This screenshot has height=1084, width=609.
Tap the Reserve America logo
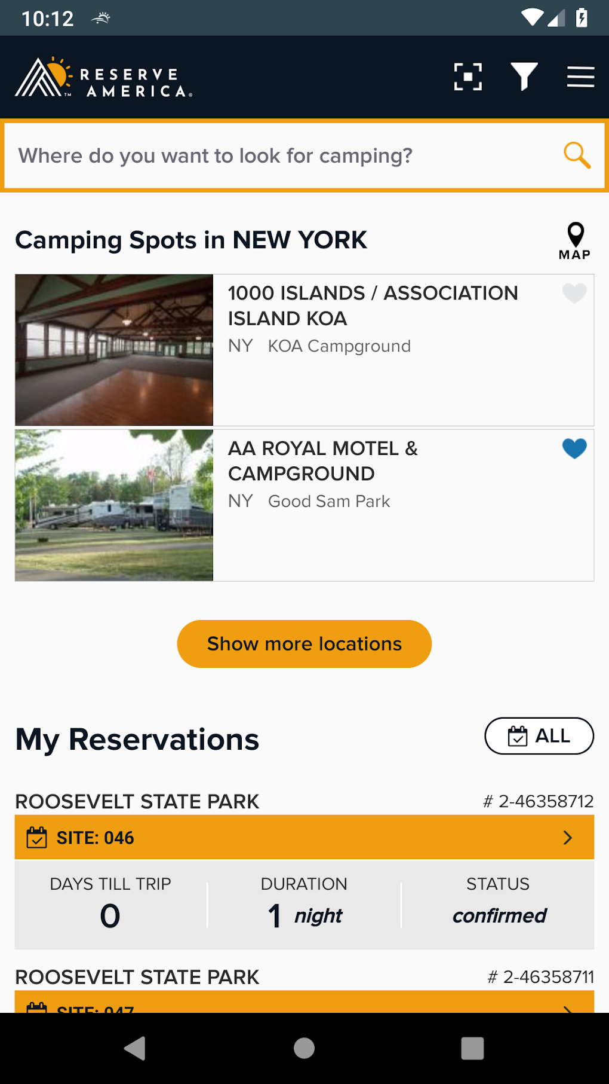(103, 78)
